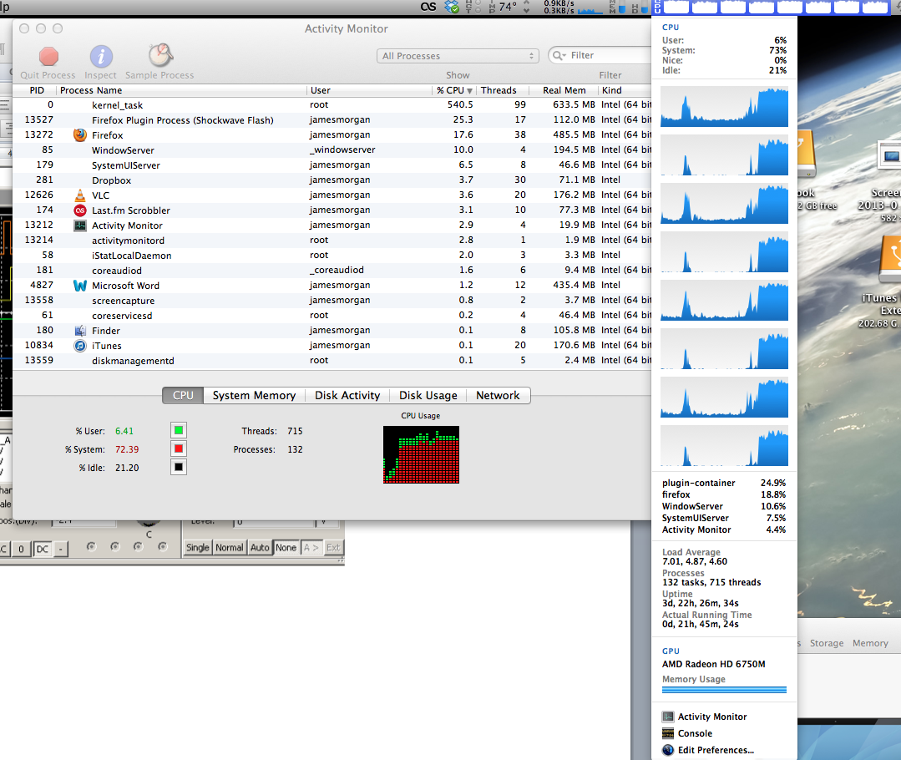Click the Activity Monitor icon in iStat dropdown
The height and width of the screenshot is (760, 901).
(668, 717)
